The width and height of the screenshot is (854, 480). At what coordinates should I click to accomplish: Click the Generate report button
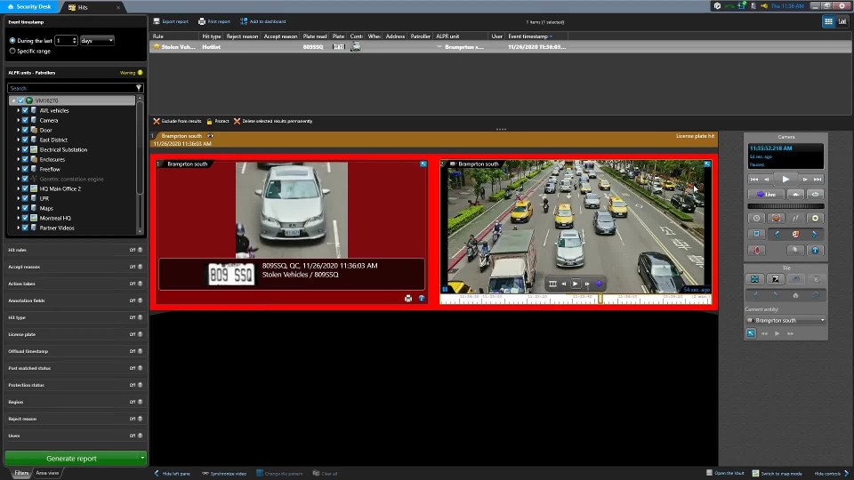(71, 459)
